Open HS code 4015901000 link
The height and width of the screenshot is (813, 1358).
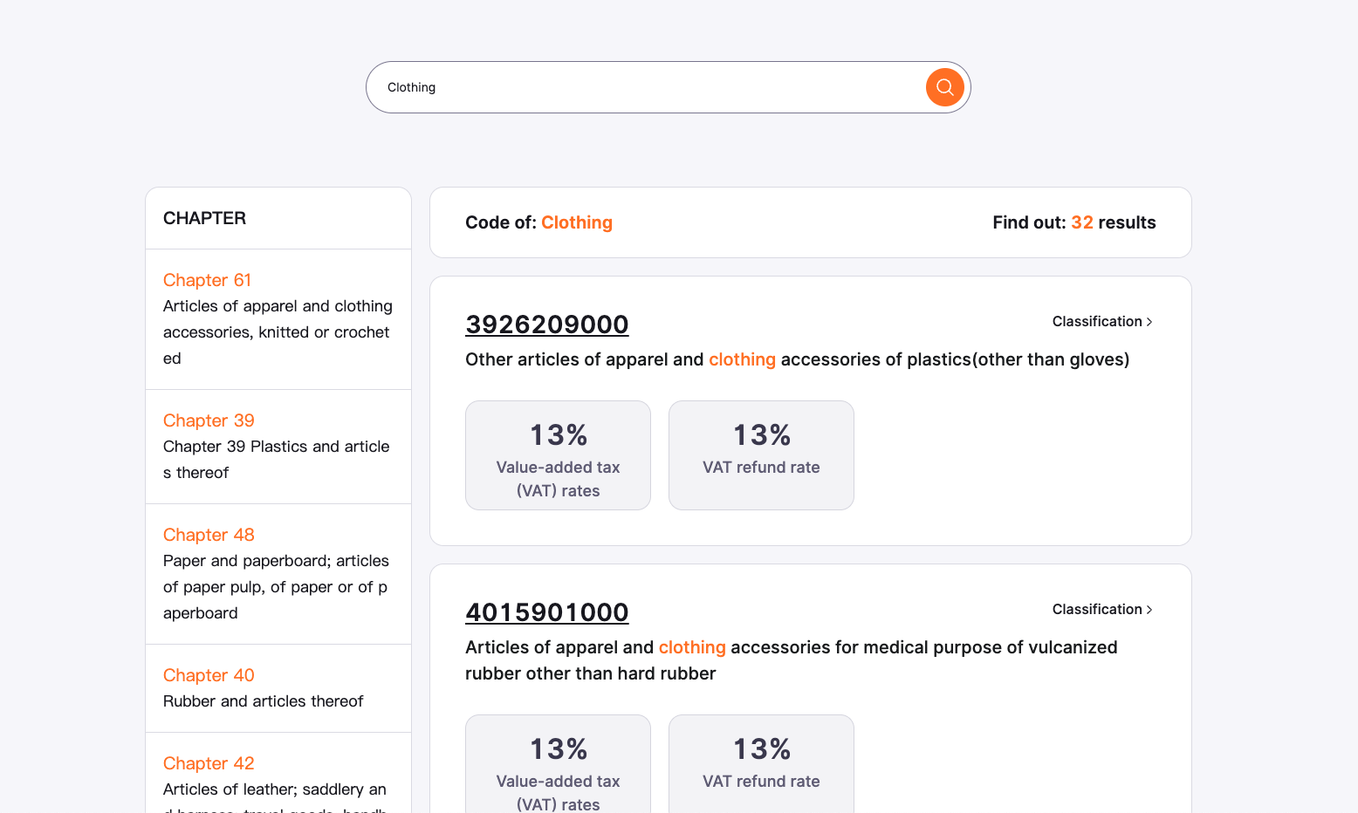(546, 612)
